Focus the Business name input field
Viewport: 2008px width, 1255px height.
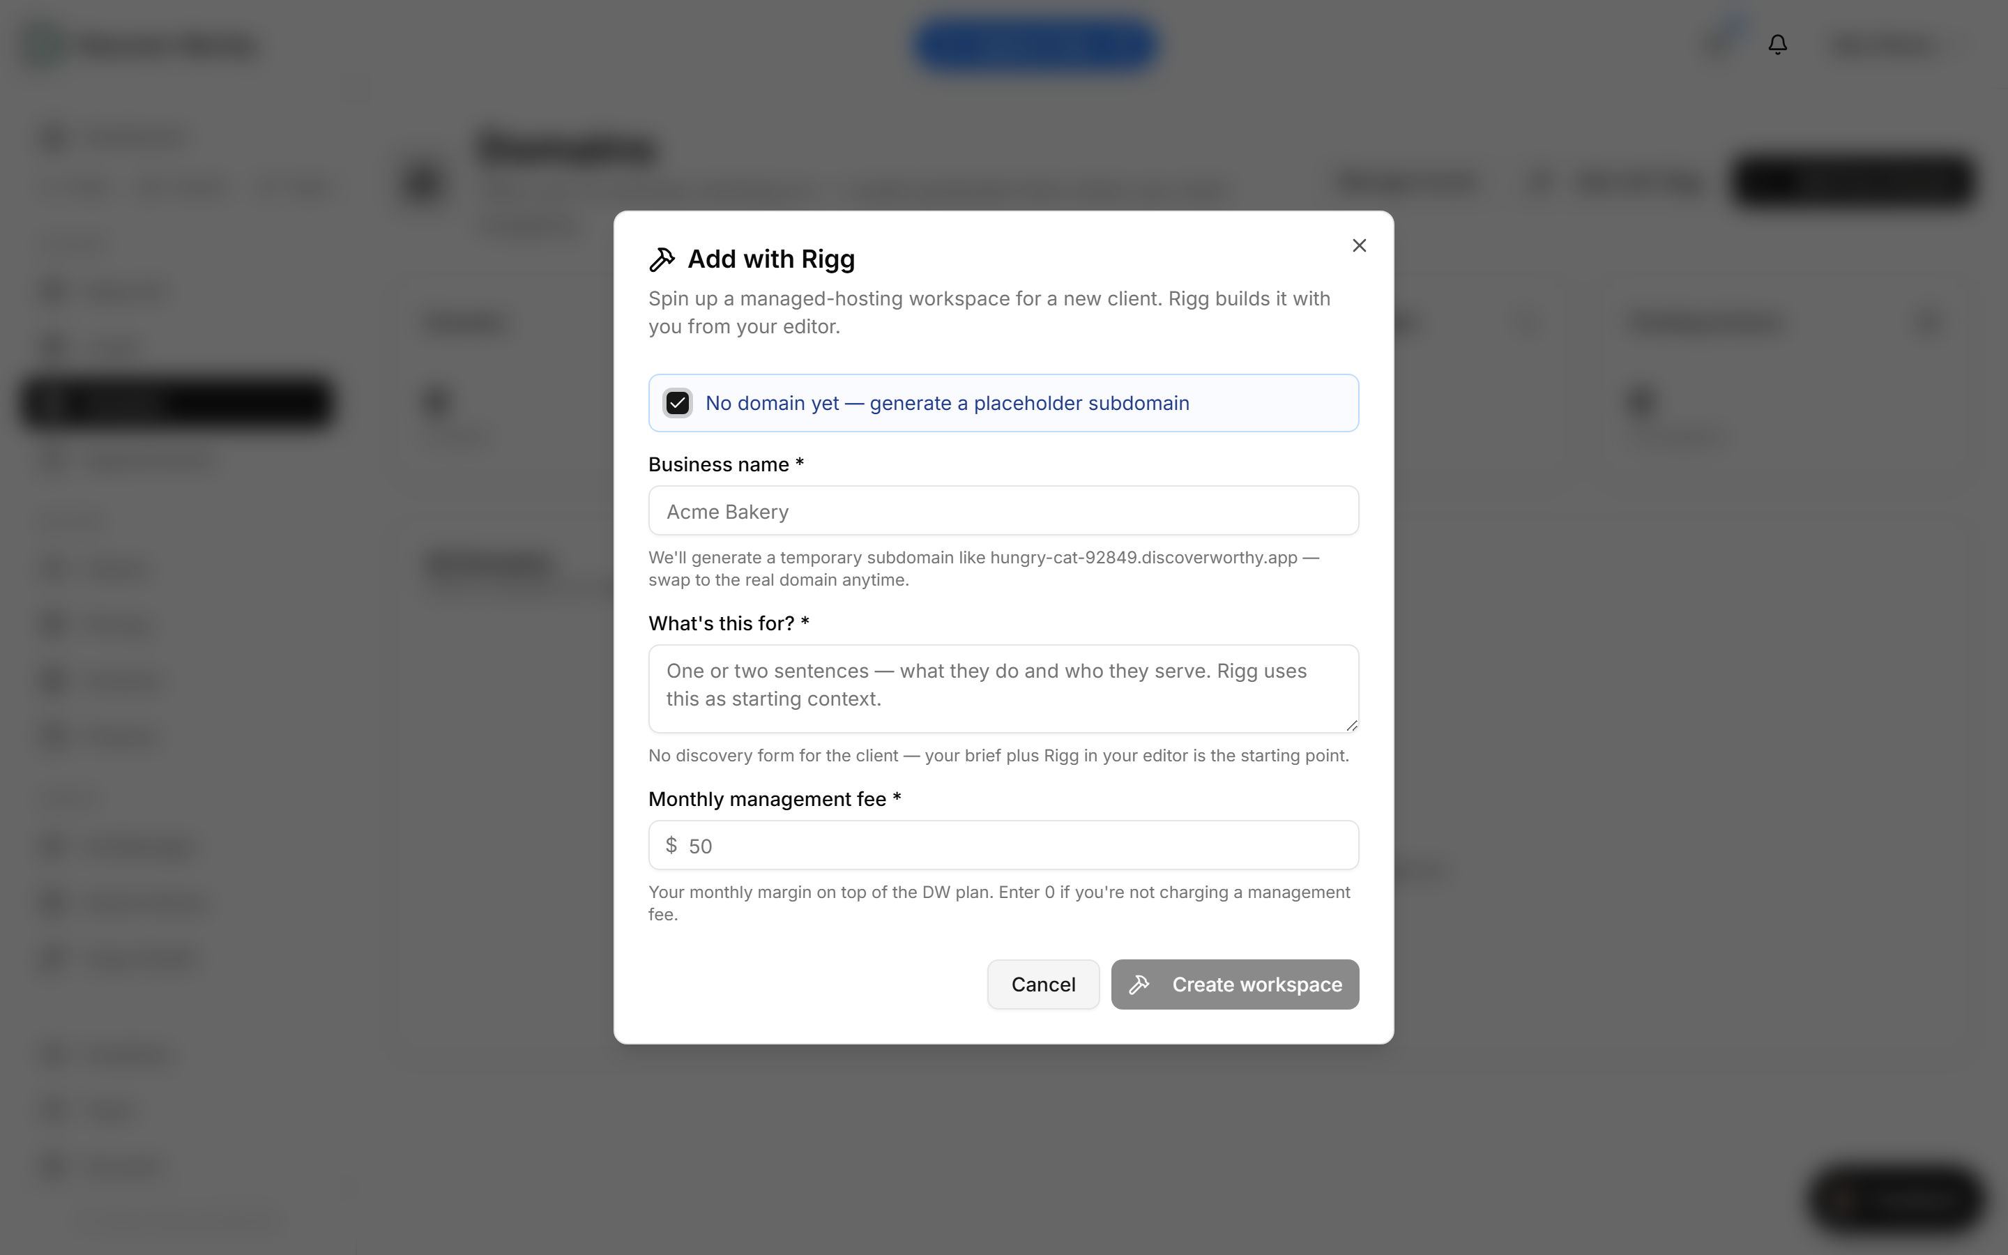click(1003, 511)
